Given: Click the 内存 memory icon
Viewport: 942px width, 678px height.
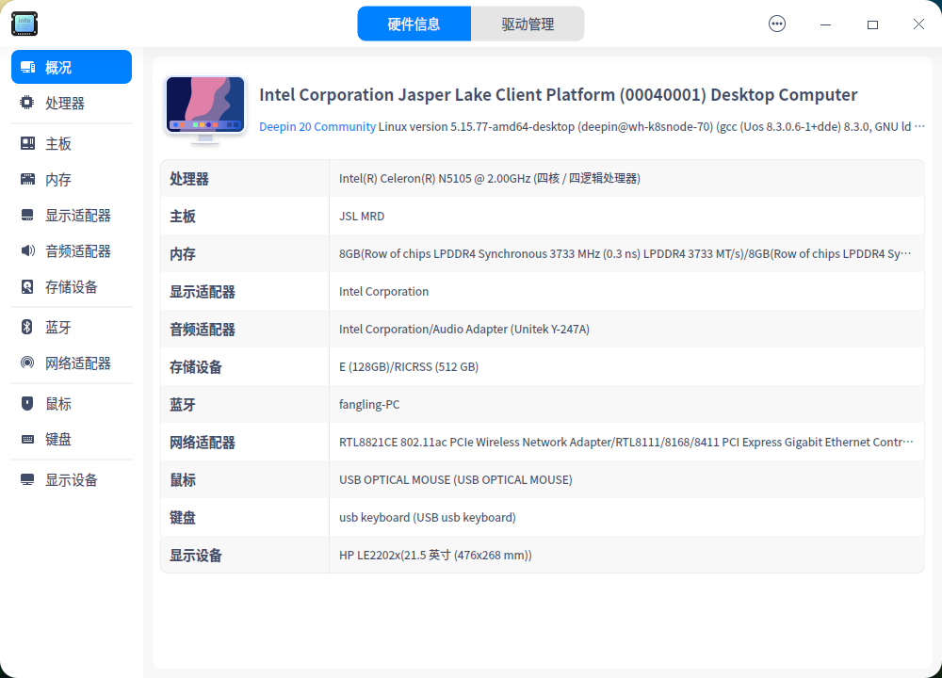Looking at the screenshot, I should pyautogui.click(x=27, y=179).
